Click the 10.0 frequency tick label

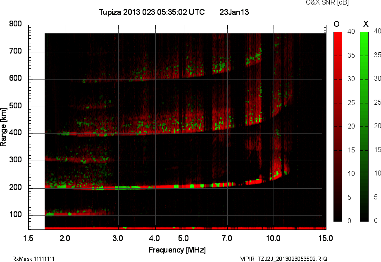[274, 238]
